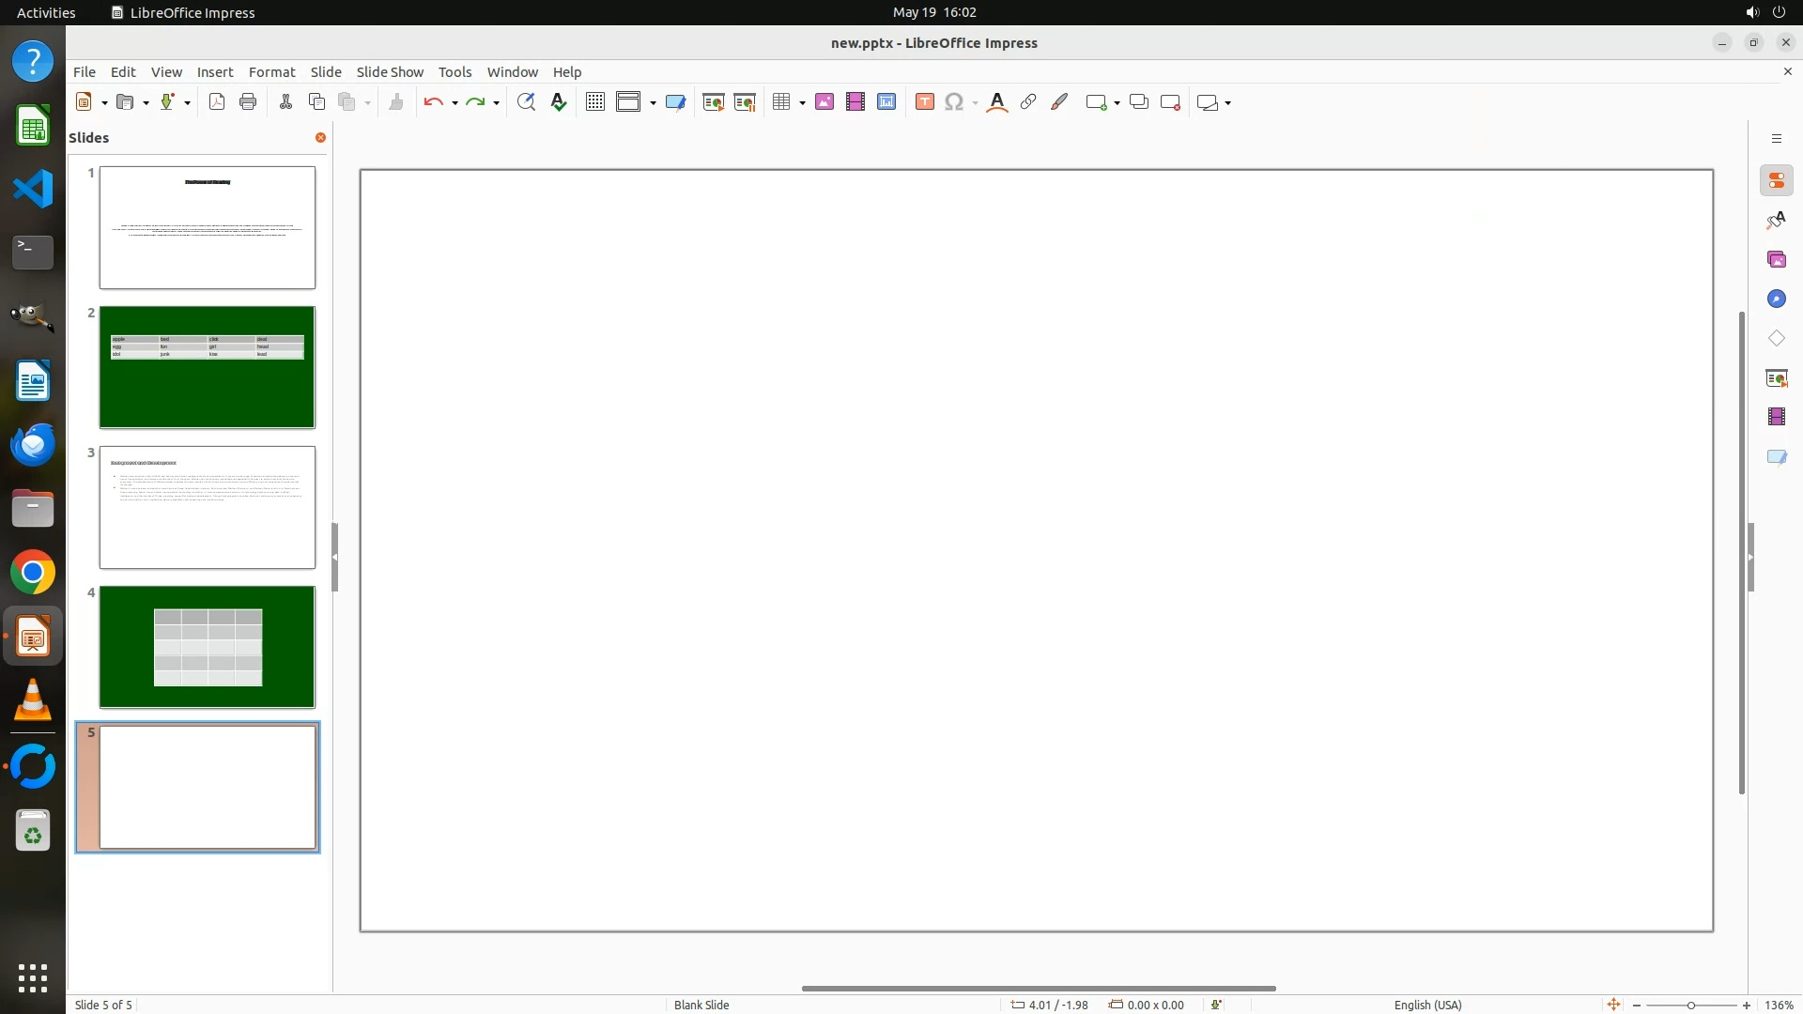Close the Slides panel

tap(320, 138)
